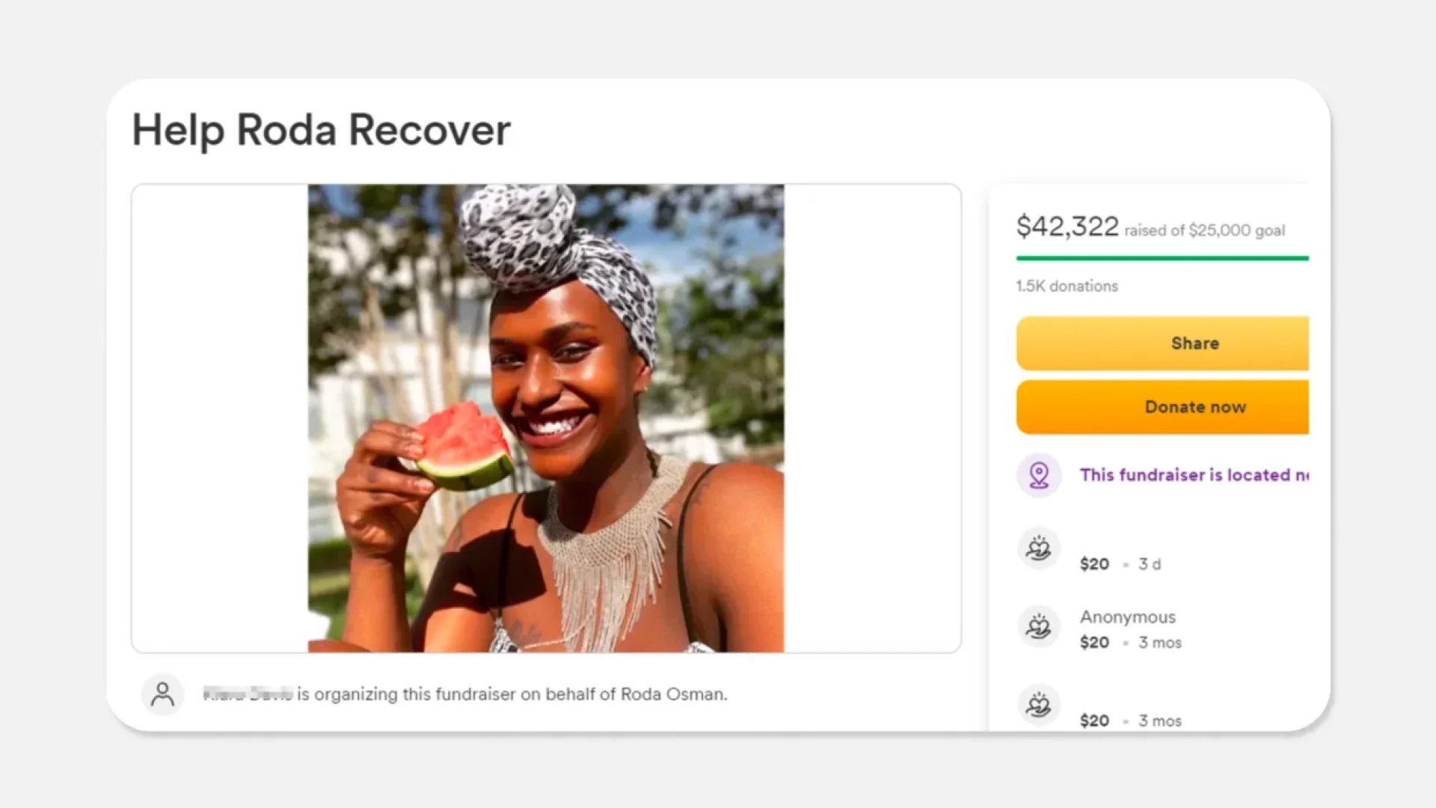Click the 'Help Roda Recover' title
Viewport: 1436px width, 808px height.
click(321, 130)
